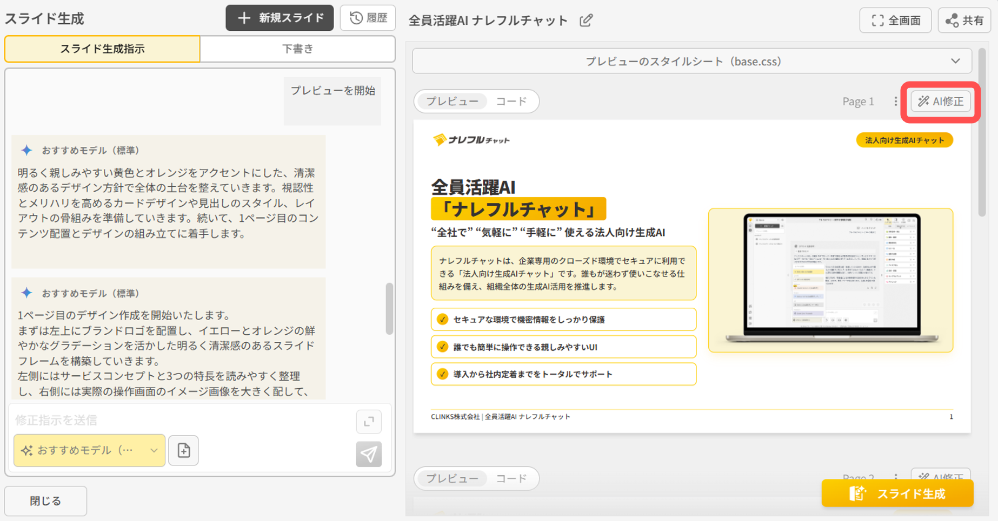Edit the slide title pencil icon
The width and height of the screenshot is (998, 521).
tap(586, 21)
